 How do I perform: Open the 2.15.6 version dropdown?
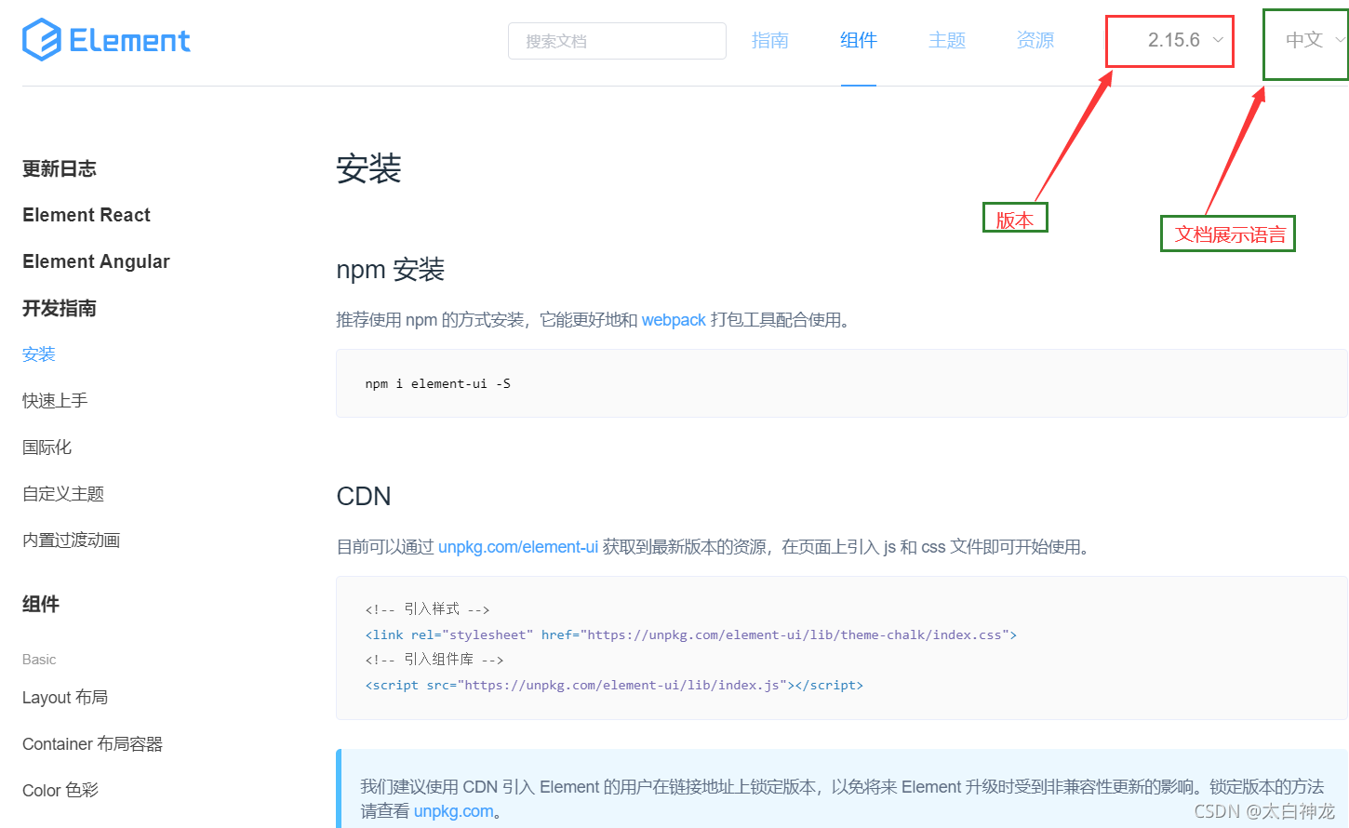[1184, 40]
